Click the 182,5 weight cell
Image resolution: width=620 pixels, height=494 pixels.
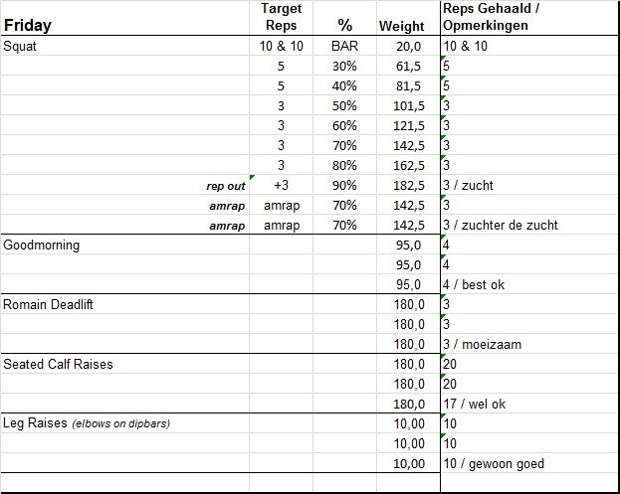[408, 186]
